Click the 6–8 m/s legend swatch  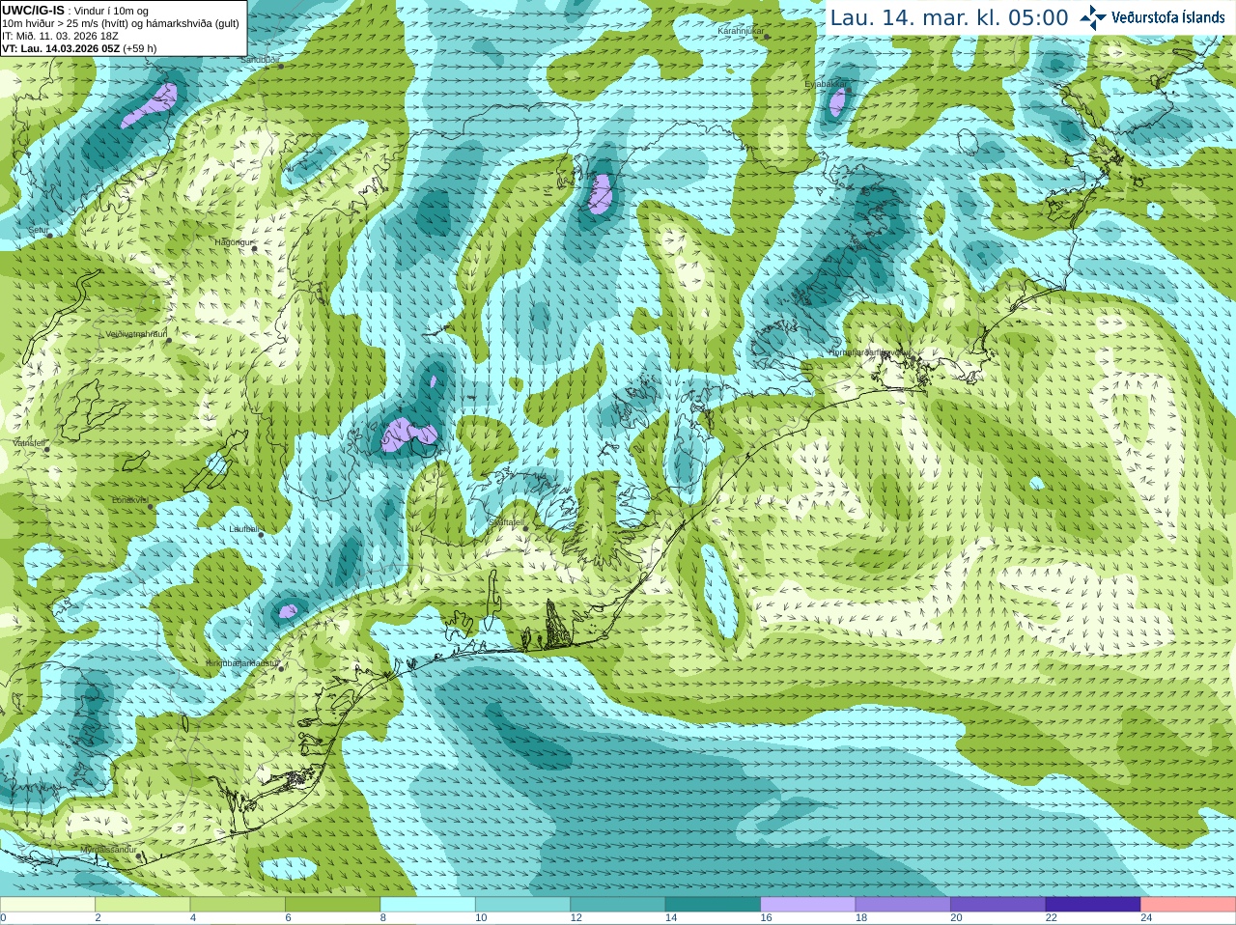click(x=332, y=904)
